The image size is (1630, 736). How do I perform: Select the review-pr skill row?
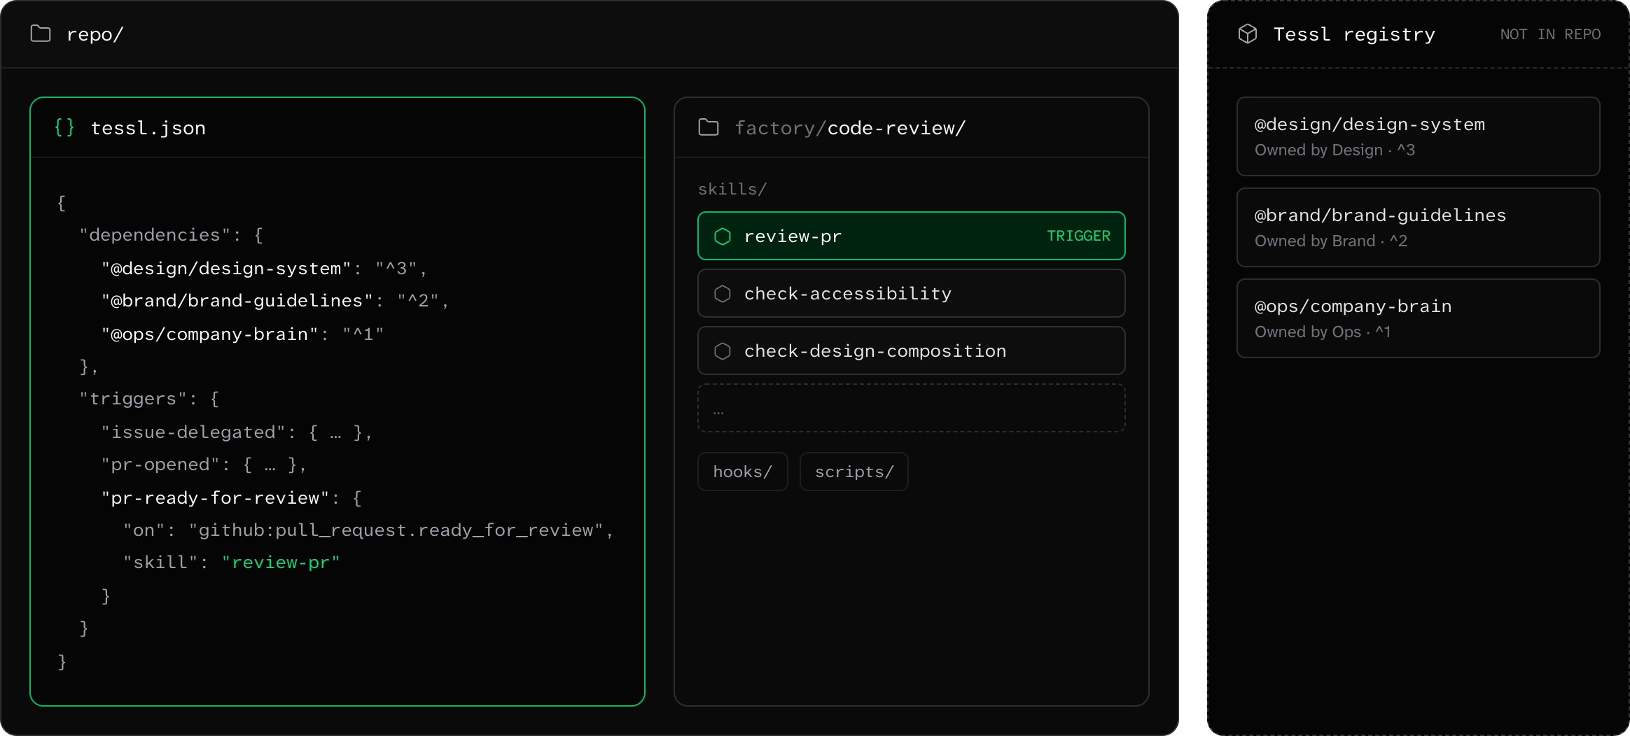tap(912, 236)
